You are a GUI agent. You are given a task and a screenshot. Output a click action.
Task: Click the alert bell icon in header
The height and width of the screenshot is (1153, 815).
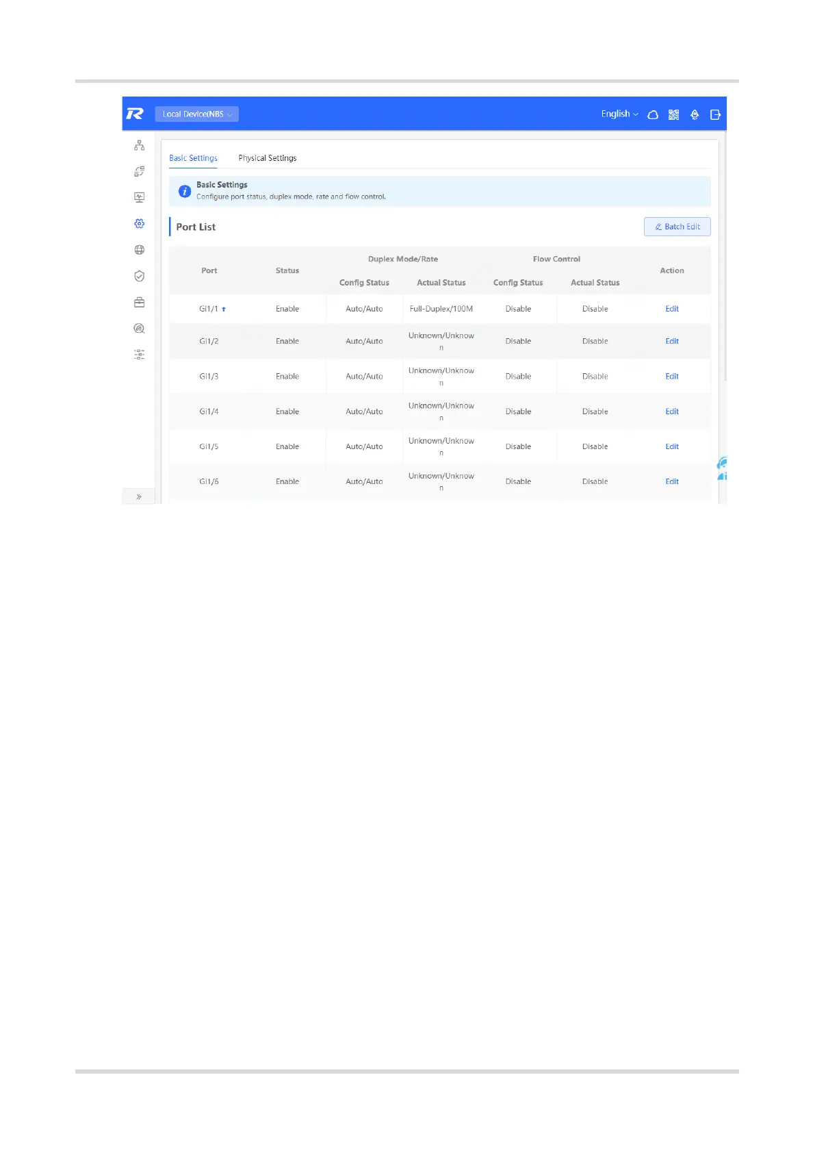coord(695,114)
